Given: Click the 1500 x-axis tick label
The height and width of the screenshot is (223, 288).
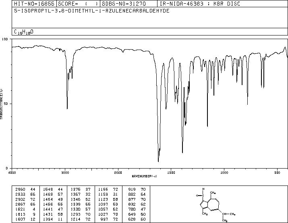Looking at the screenshot, I should click(171, 173).
